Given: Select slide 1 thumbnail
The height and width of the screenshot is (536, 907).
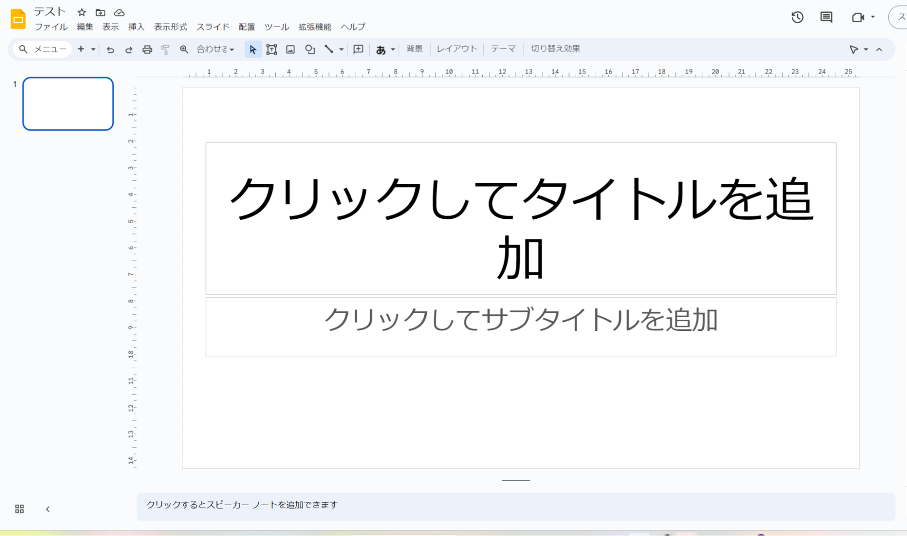Looking at the screenshot, I should (68, 104).
